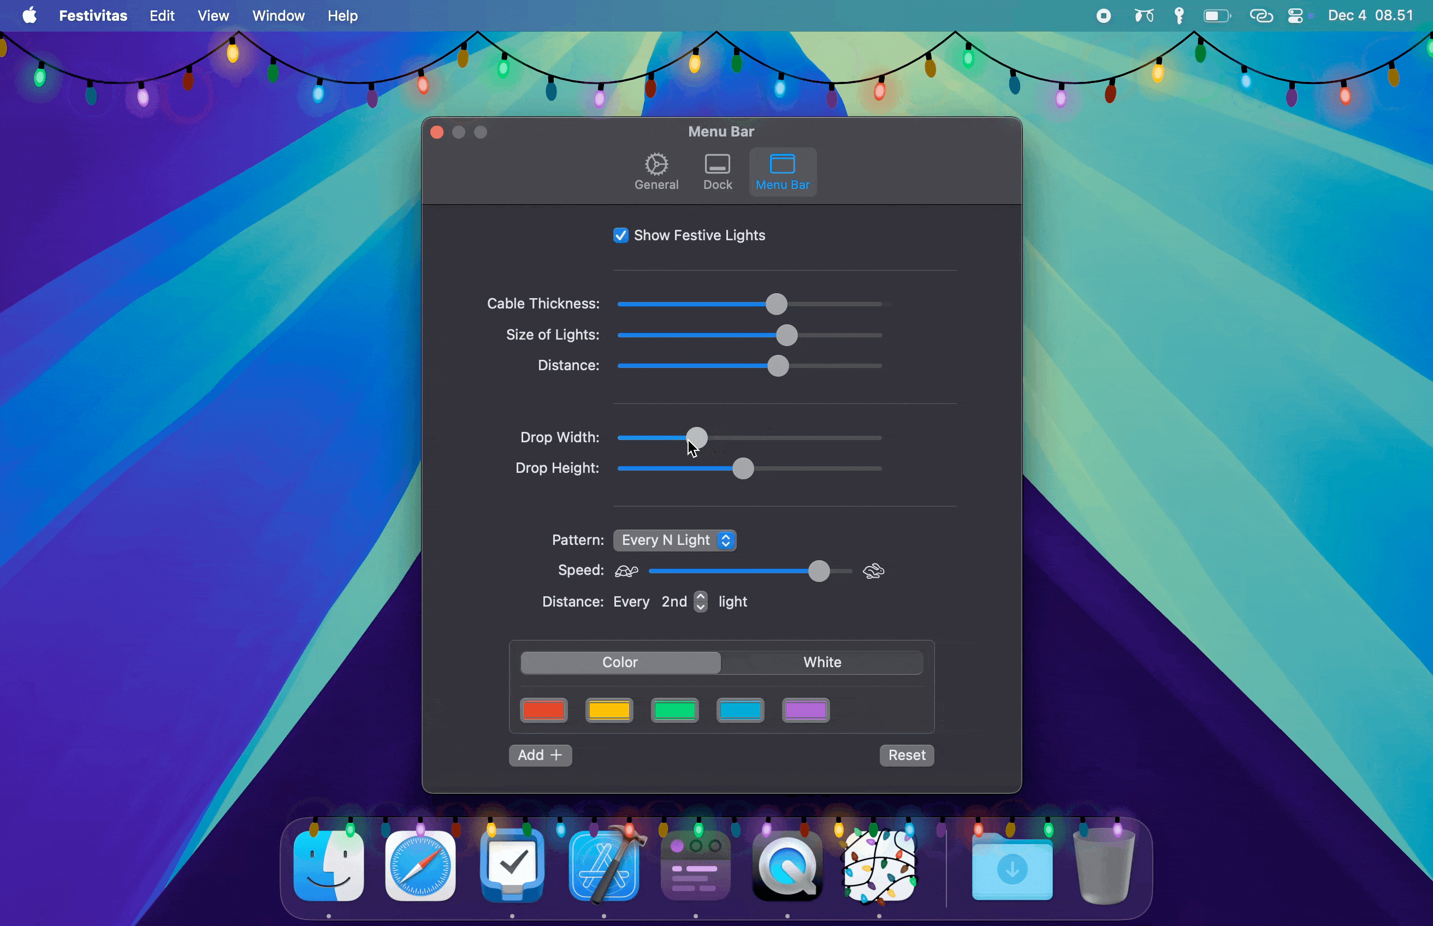
Task: Click the linked-rings menu bar icon
Action: tap(1261, 16)
